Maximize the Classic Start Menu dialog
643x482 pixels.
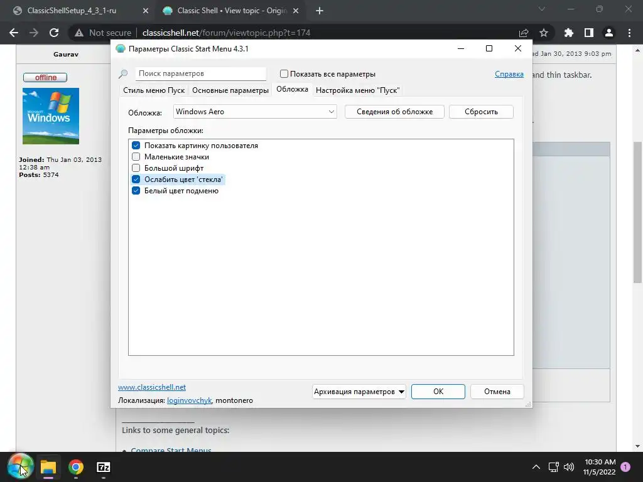pyautogui.click(x=489, y=48)
